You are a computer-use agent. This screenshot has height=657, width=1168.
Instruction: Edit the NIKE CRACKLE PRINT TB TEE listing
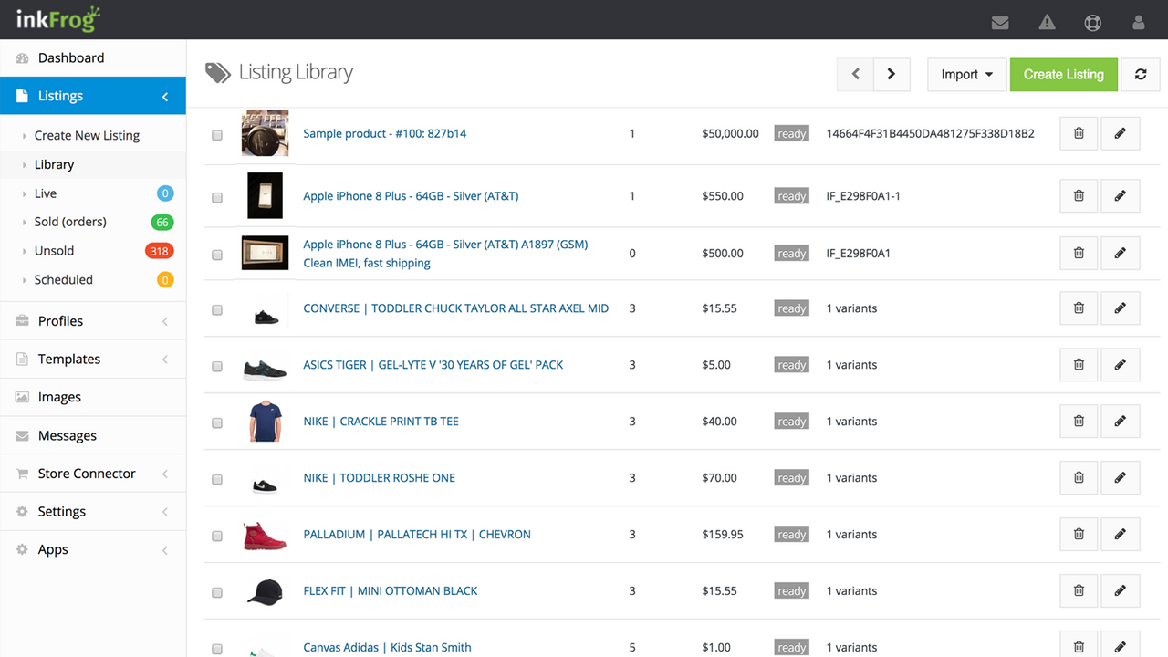coord(1120,421)
